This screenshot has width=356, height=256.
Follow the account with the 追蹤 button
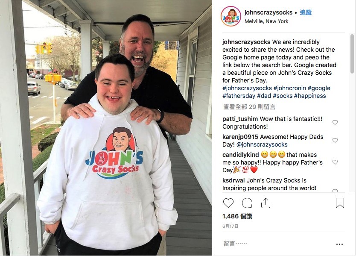click(x=306, y=12)
